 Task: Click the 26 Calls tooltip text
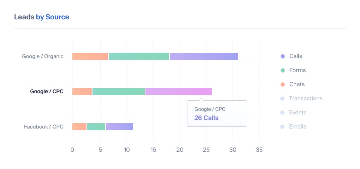(x=206, y=118)
